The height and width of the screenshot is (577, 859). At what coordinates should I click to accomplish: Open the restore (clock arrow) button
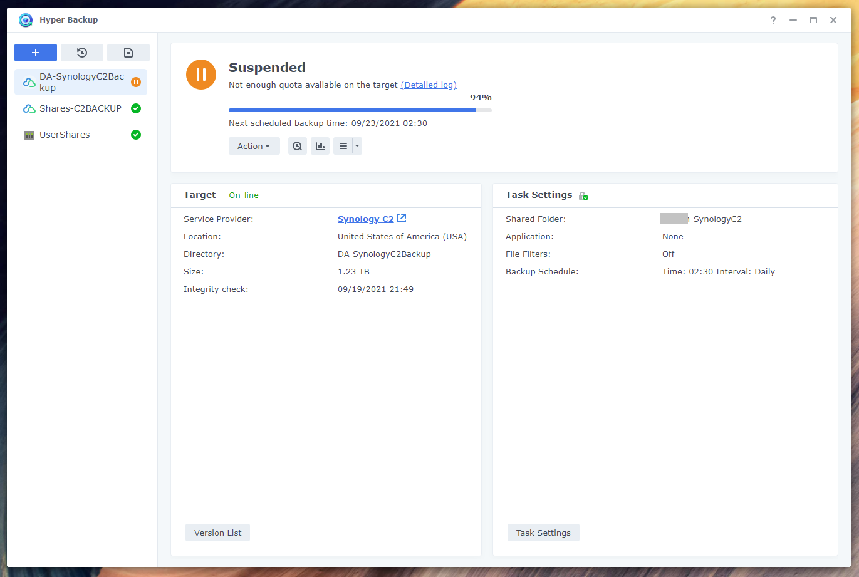pos(82,53)
